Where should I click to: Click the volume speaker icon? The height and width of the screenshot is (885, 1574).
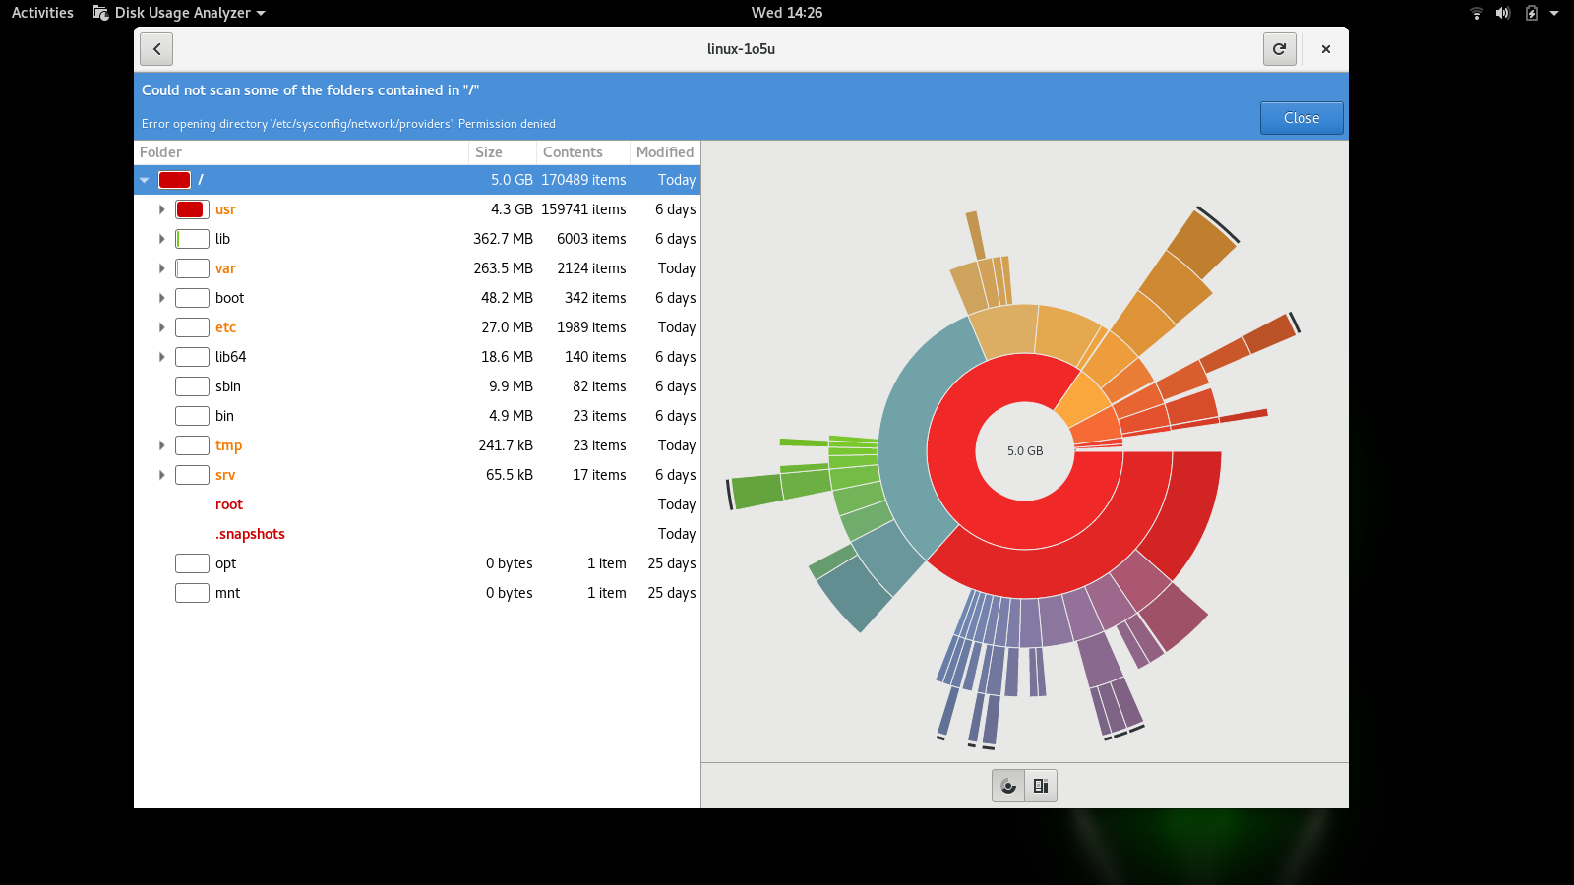coord(1502,13)
